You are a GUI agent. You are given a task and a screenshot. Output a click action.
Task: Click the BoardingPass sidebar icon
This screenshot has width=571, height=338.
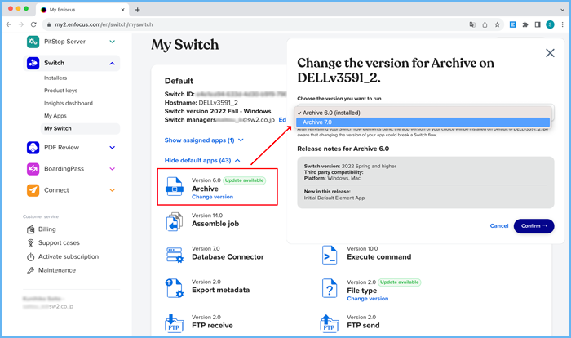(x=33, y=169)
